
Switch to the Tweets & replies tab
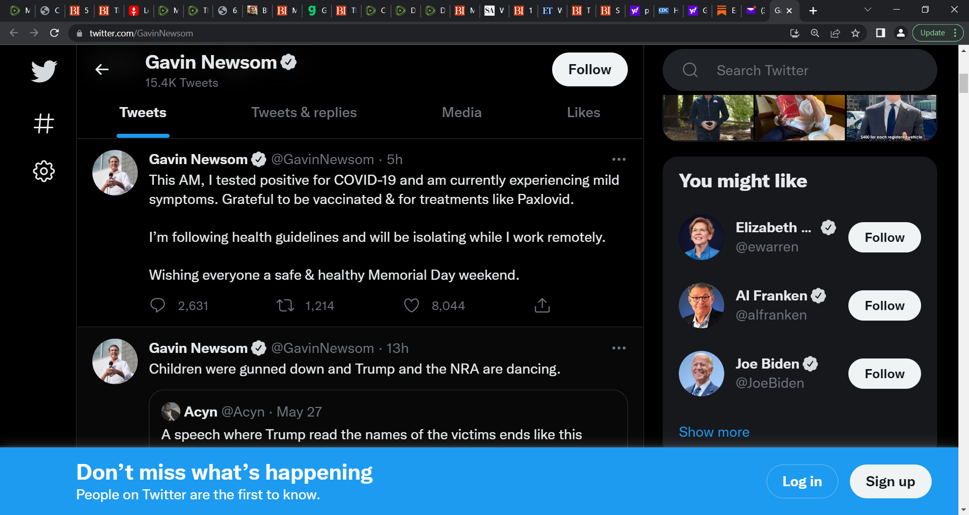[304, 113]
